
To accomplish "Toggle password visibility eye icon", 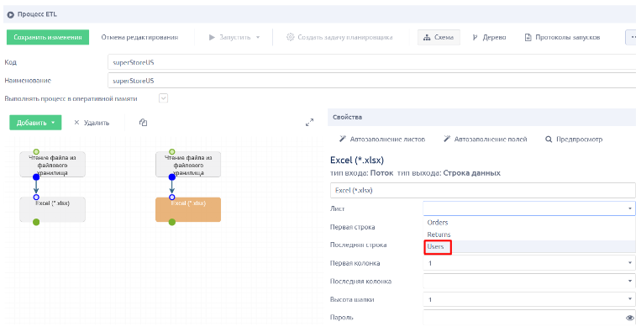I will point(629,318).
